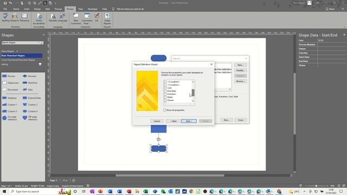347x195 pixels.
Task: Select Basic Flowchart Shapes stencil
Action: tap(22, 56)
